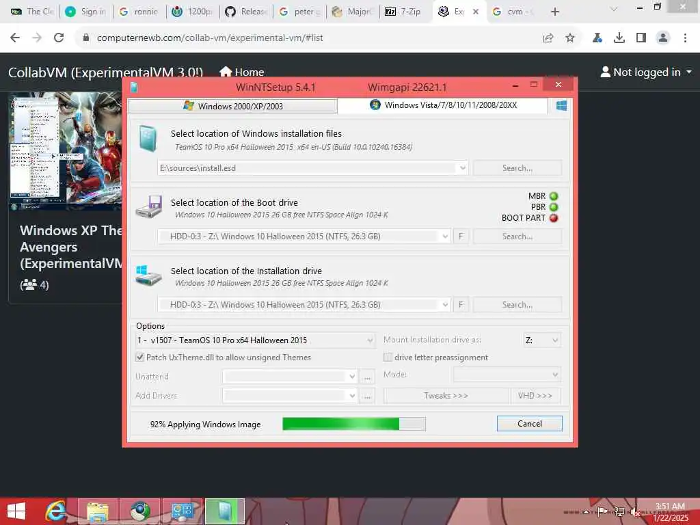The width and height of the screenshot is (700, 525).
Task: Switch to Windows 2000/XP/2003 tab
Action: pyautogui.click(x=232, y=106)
